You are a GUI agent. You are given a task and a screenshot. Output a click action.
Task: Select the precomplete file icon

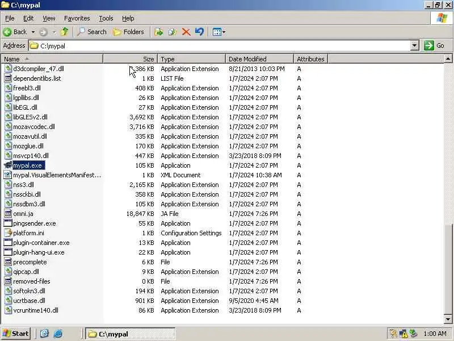coord(8,262)
